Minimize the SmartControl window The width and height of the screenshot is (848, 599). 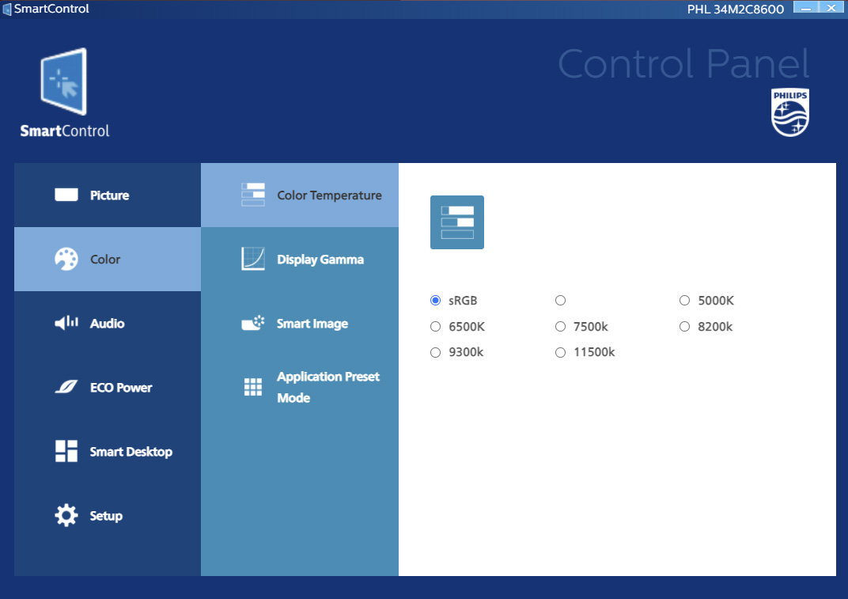click(806, 8)
